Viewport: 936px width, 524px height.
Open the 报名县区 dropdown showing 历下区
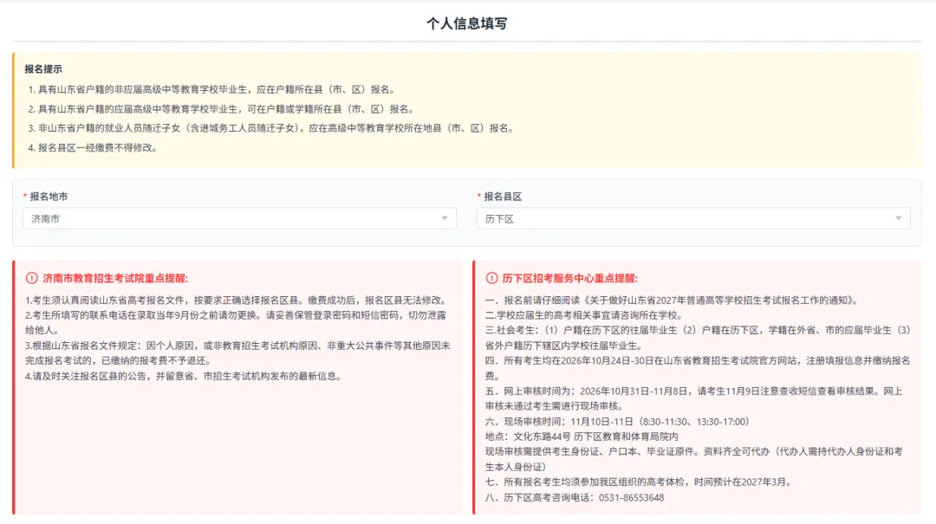693,218
